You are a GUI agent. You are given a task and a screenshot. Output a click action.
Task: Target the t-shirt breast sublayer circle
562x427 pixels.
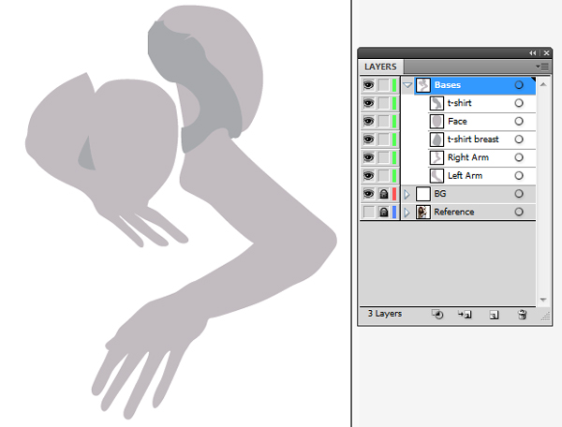click(x=519, y=140)
